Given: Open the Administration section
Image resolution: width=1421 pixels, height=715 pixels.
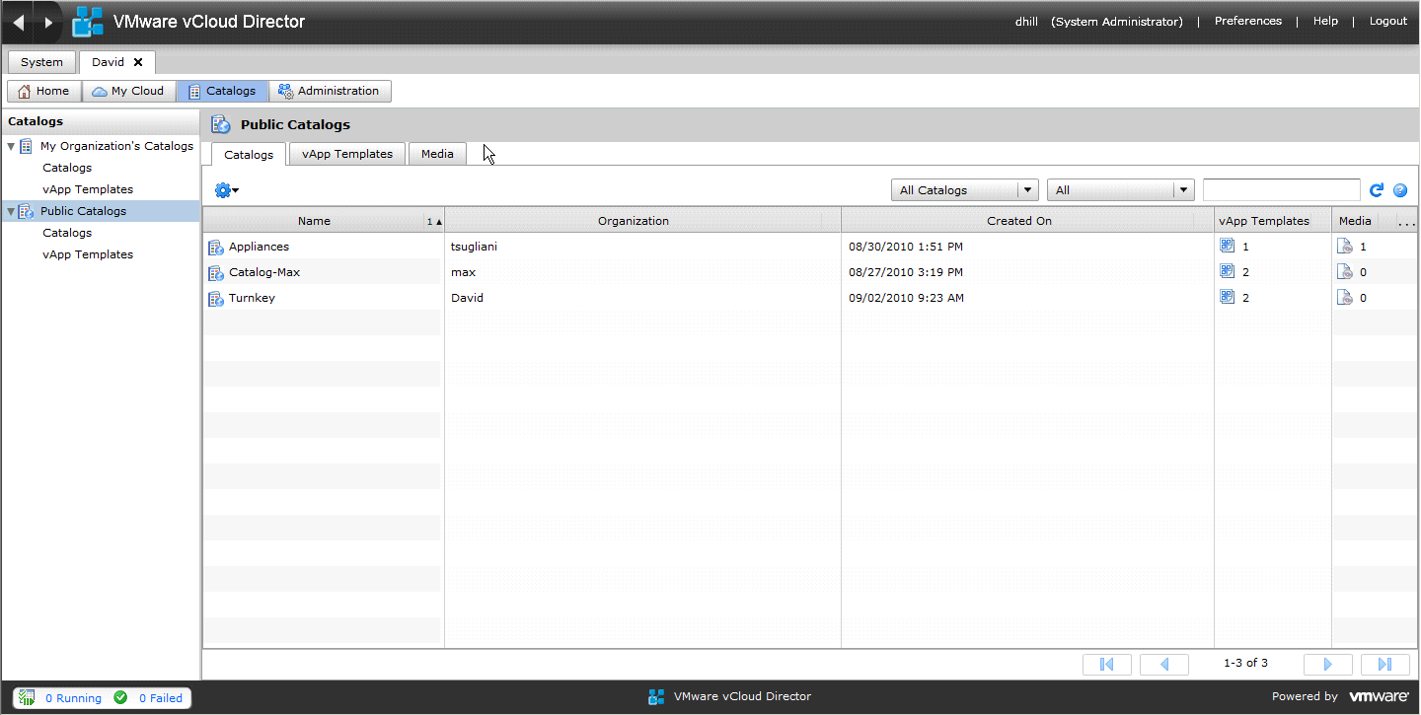Looking at the screenshot, I should (x=330, y=91).
